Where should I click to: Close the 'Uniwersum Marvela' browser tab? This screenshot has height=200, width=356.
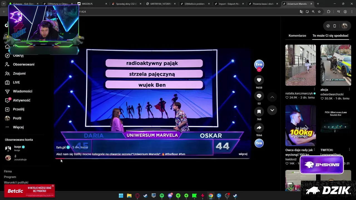311,4
